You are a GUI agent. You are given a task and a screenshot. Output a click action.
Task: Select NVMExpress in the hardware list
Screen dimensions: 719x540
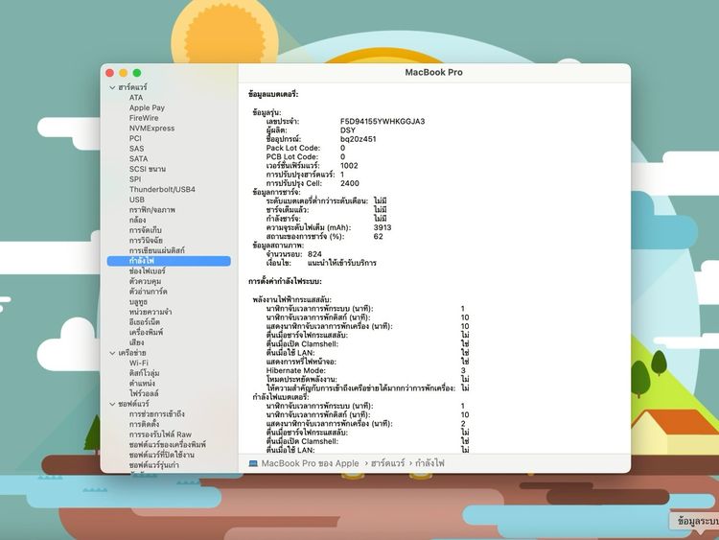pos(151,128)
